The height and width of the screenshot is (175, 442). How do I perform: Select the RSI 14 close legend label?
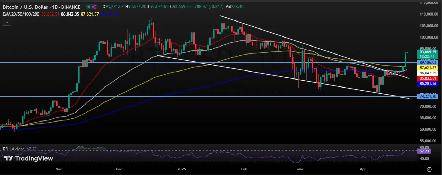(14, 149)
